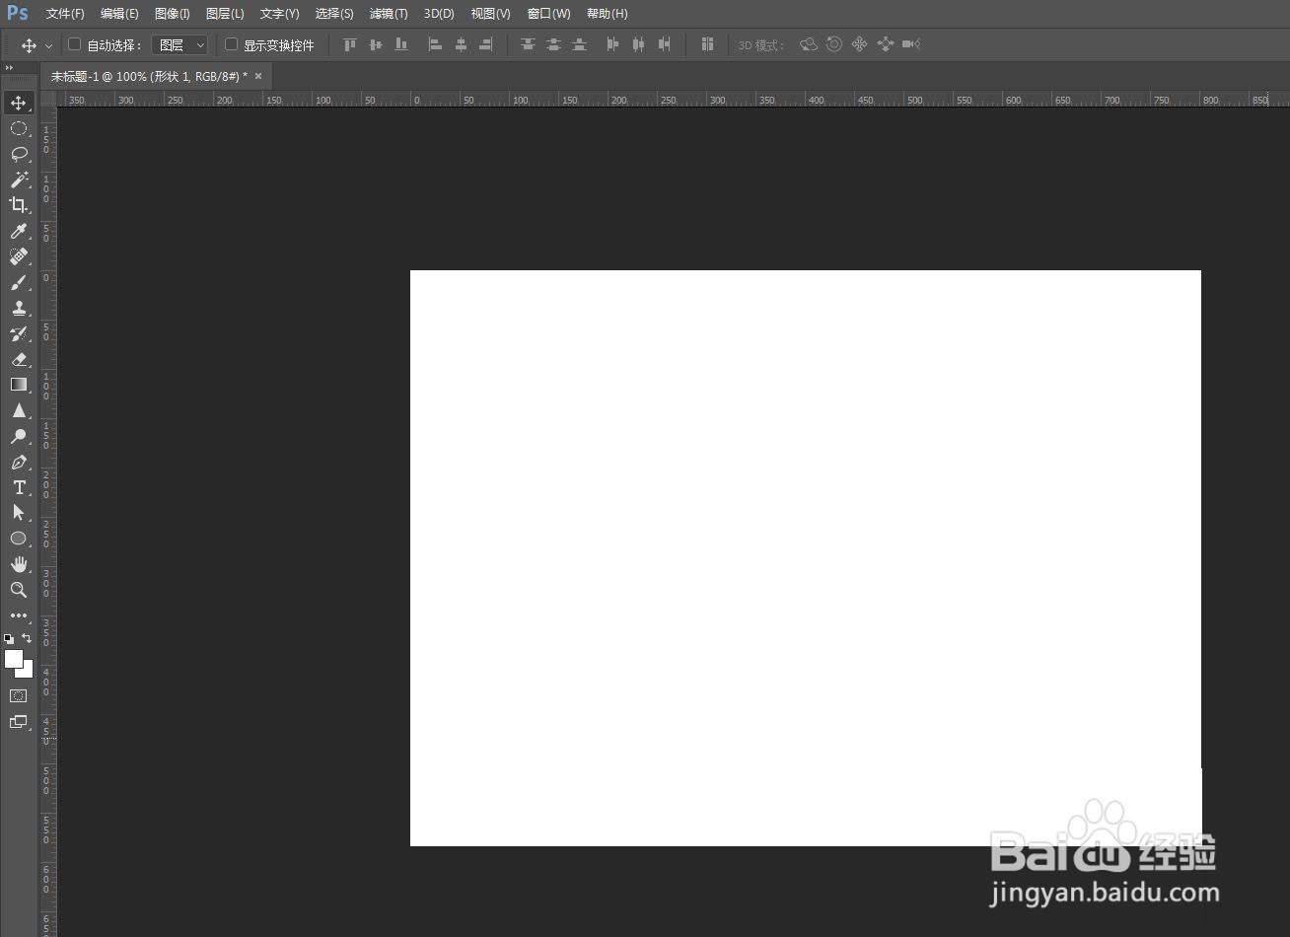
Task: Open the 图像(I) menu
Action: pos(173,14)
